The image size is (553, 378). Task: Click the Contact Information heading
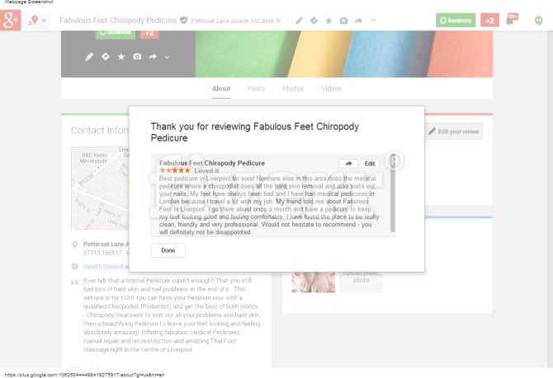coord(100,130)
